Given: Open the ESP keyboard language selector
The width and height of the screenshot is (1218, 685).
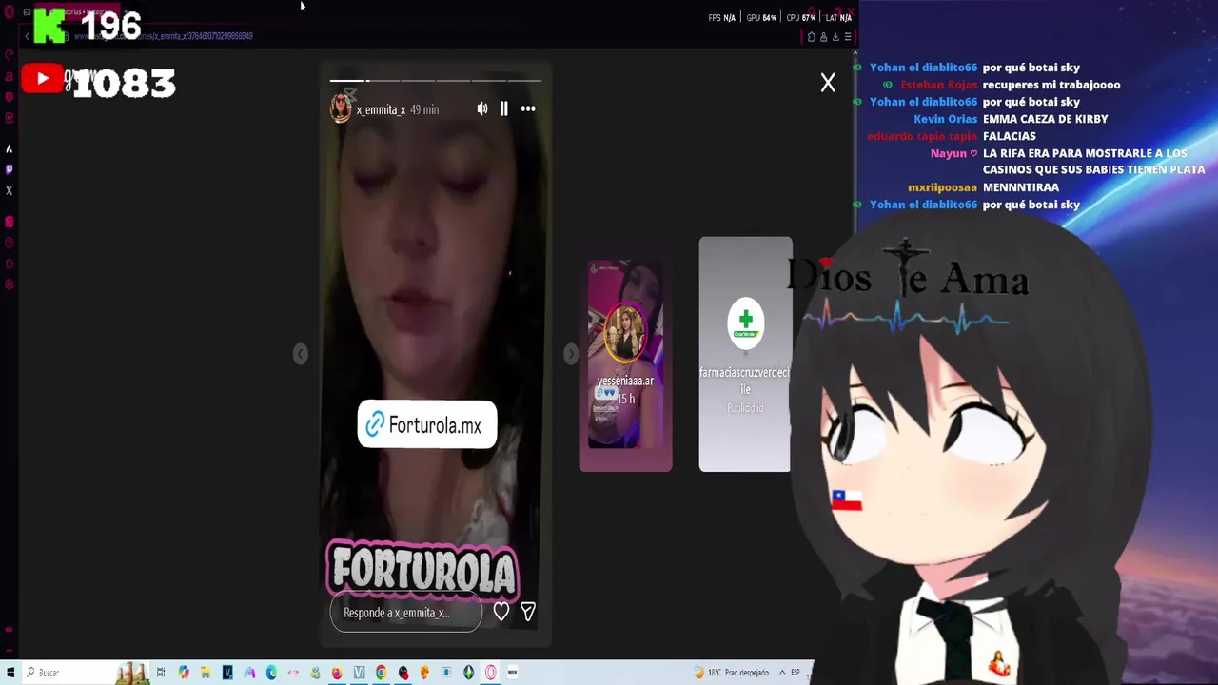Looking at the screenshot, I should point(796,673).
